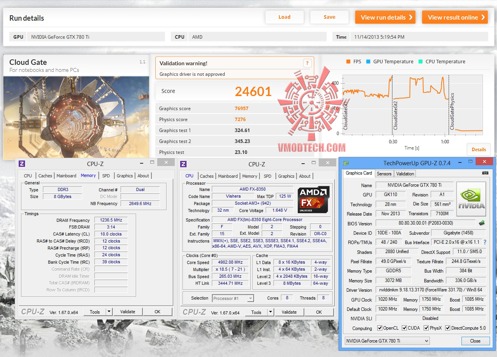
Task: Click the Graphics score 76957
Action: point(241,109)
